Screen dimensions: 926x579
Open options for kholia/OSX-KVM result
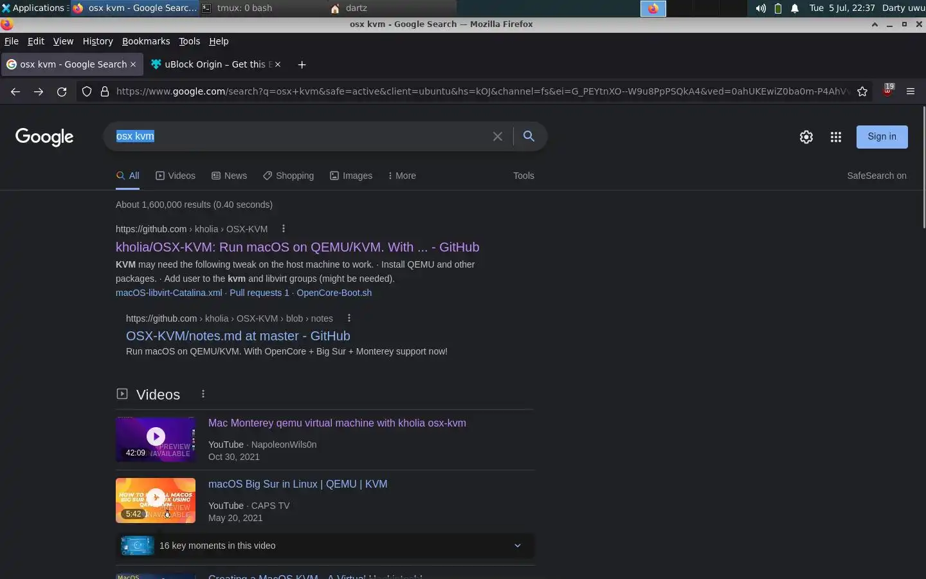[284, 229]
